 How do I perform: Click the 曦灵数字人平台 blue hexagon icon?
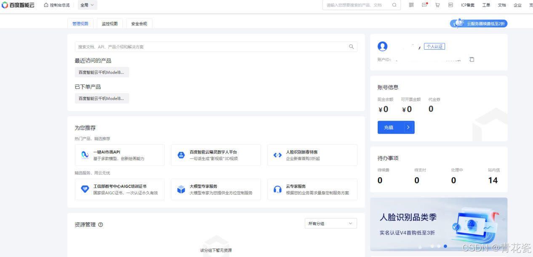(181, 155)
